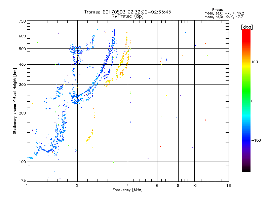
Task: Click the plot title 'Tromsø 20170503 02:32:00-02:33:43'
Action: 127,12
